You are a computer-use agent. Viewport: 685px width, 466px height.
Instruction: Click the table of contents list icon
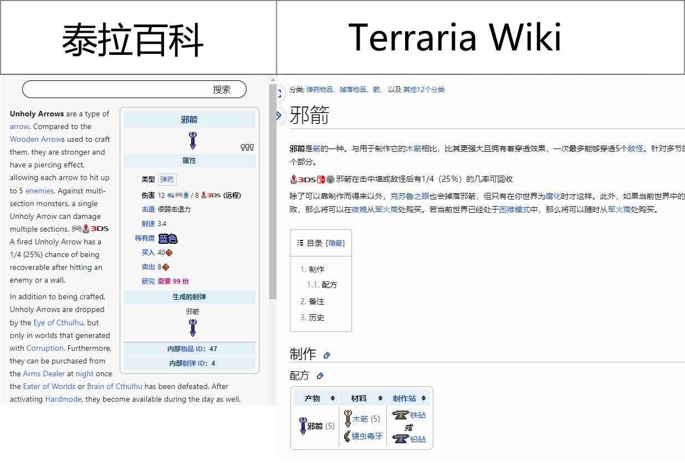coord(300,243)
